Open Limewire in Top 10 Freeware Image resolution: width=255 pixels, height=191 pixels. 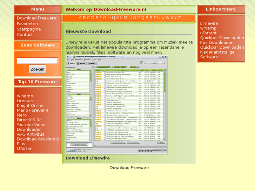[x=26, y=101]
